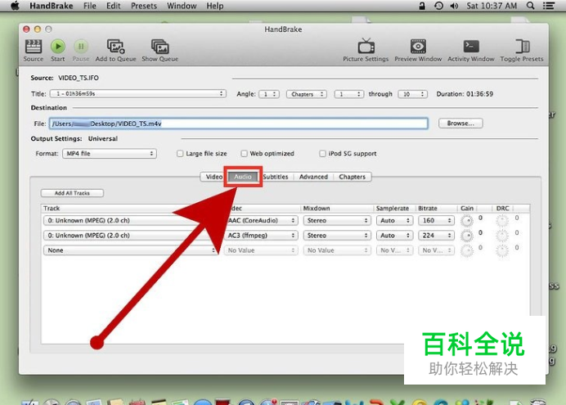
Task: Open the Format dropdown MP4 file
Action: point(110,154)
